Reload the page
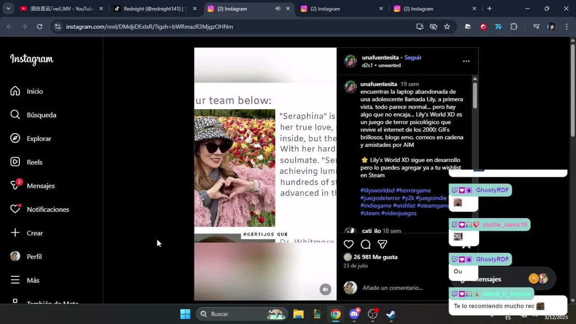The width and height of the screenshot is (576, 324). click(40, 27)
